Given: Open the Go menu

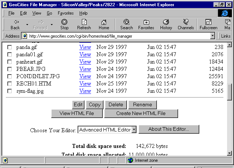Looking at the screenshot, I should point(49,13).
